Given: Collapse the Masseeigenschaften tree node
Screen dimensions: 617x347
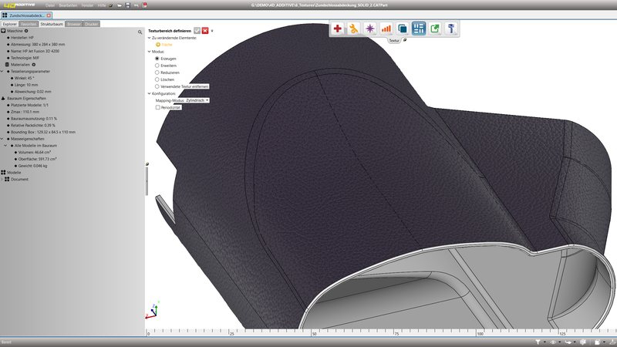Looking at the screenshot, I should [x=2, y=138].
